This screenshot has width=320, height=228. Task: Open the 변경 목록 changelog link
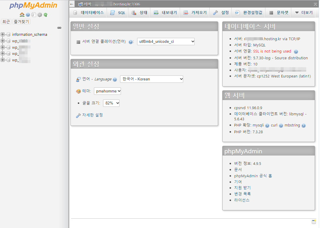242,194
